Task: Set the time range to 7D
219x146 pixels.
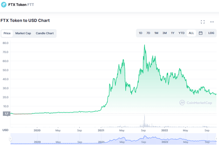Action: 148,33
